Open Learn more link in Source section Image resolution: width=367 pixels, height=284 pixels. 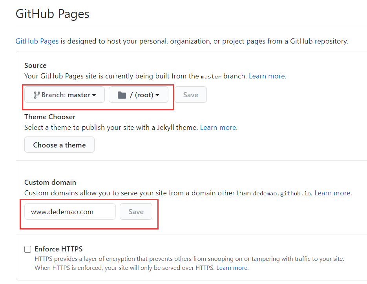tap(267, 76)
